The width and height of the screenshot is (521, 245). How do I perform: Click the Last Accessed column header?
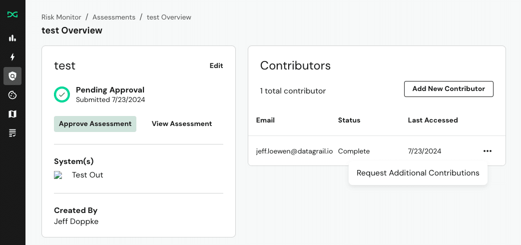click(433, 120)
